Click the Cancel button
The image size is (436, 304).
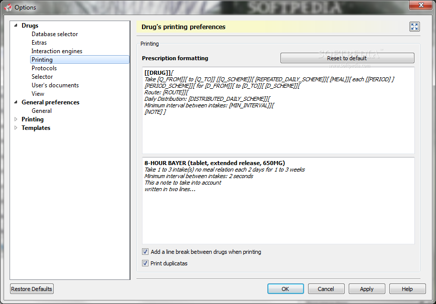click(326, 289)
